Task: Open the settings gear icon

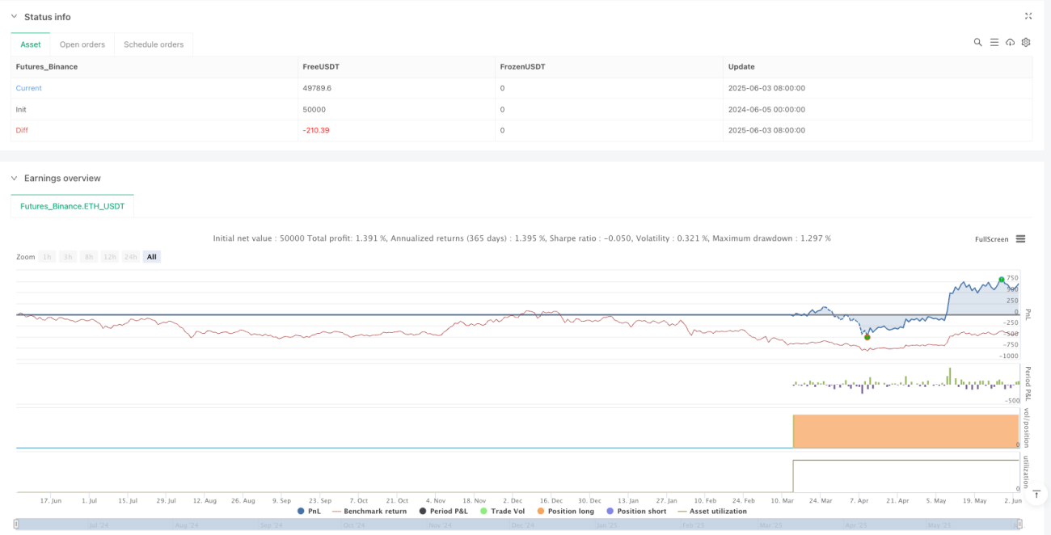Action: (x=1026, y=42)
